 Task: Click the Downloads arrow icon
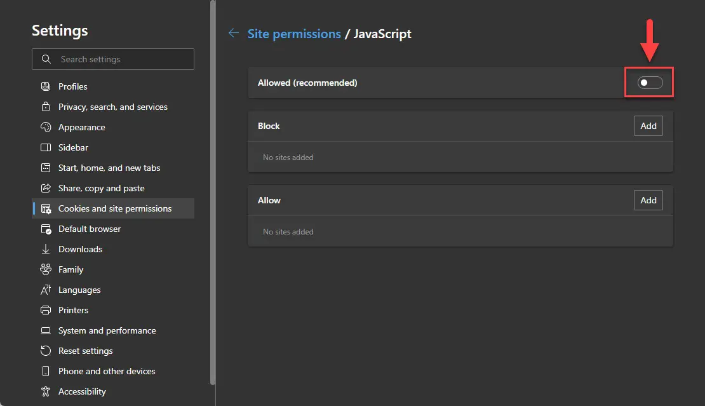[x=45, y=249]
